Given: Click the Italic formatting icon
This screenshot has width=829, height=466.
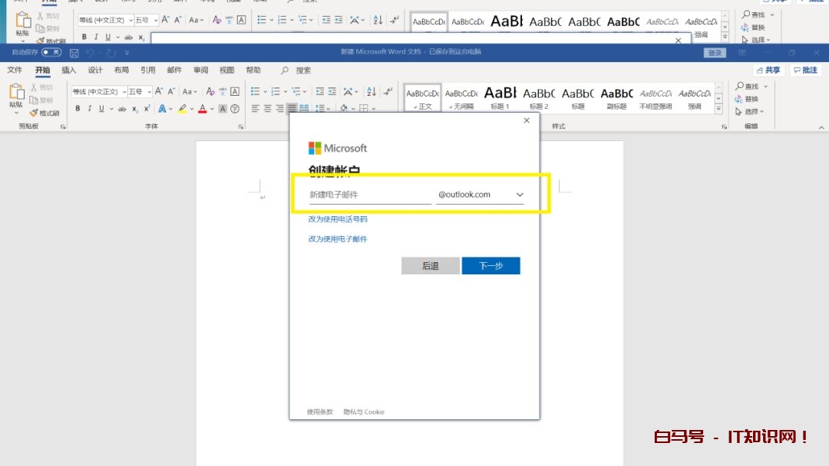Looking at the screenshot, I should pos(89,109).
